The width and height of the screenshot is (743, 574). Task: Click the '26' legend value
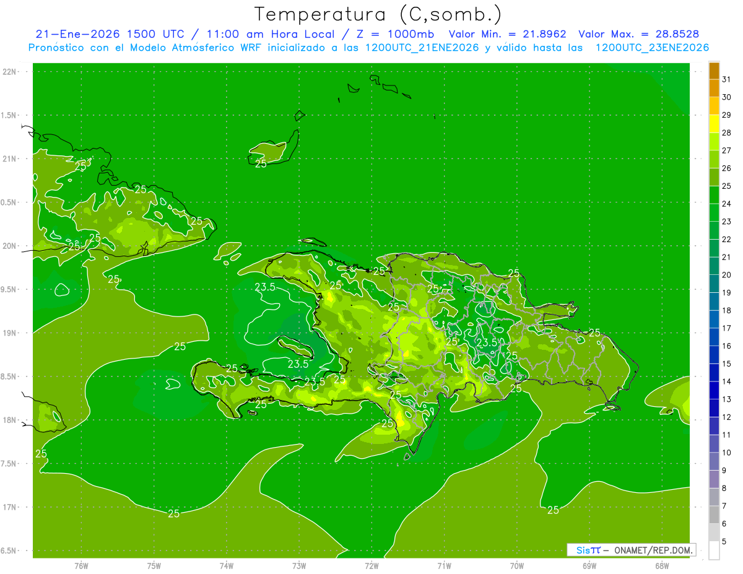[x=727, y=168]
